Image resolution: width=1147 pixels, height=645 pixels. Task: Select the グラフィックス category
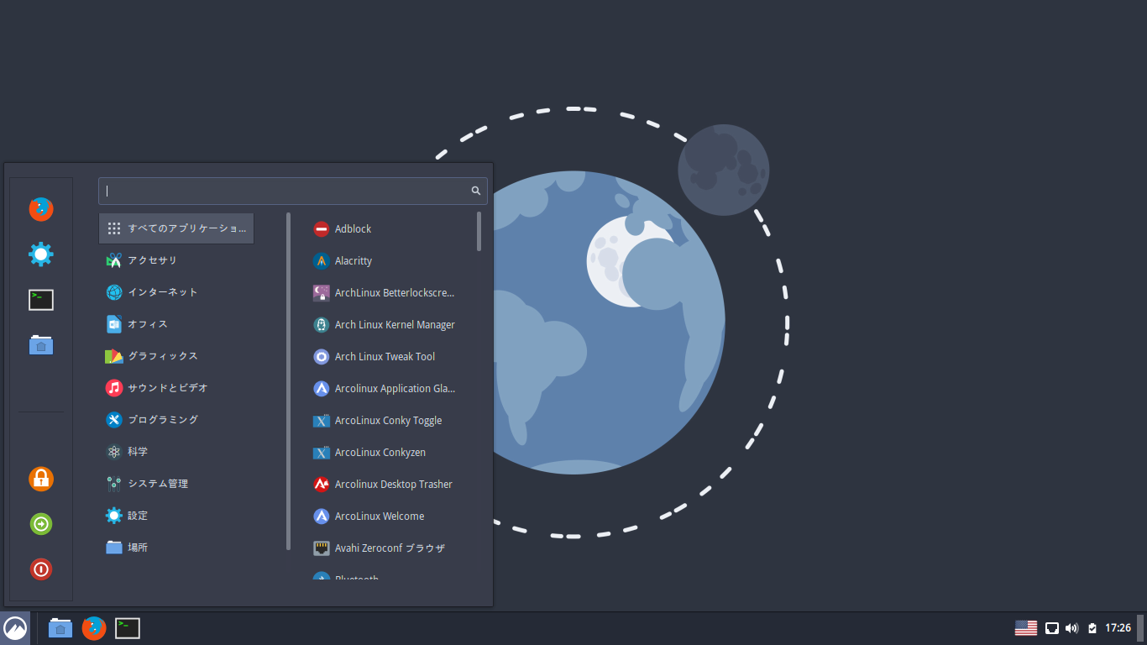pyautogui.click(x=176, y=356)
